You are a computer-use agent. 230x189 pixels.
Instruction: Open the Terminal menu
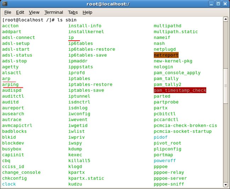(54, 12)
